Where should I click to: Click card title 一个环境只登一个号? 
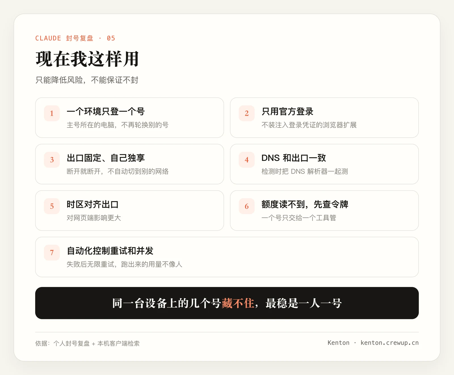[x=106, y=112]
